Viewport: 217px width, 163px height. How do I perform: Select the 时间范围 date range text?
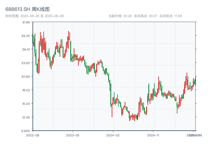(x=35, y=16)
